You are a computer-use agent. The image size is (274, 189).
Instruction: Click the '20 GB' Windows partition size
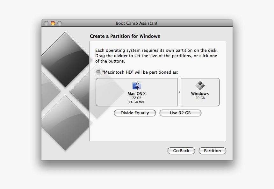tap(200, 98)
